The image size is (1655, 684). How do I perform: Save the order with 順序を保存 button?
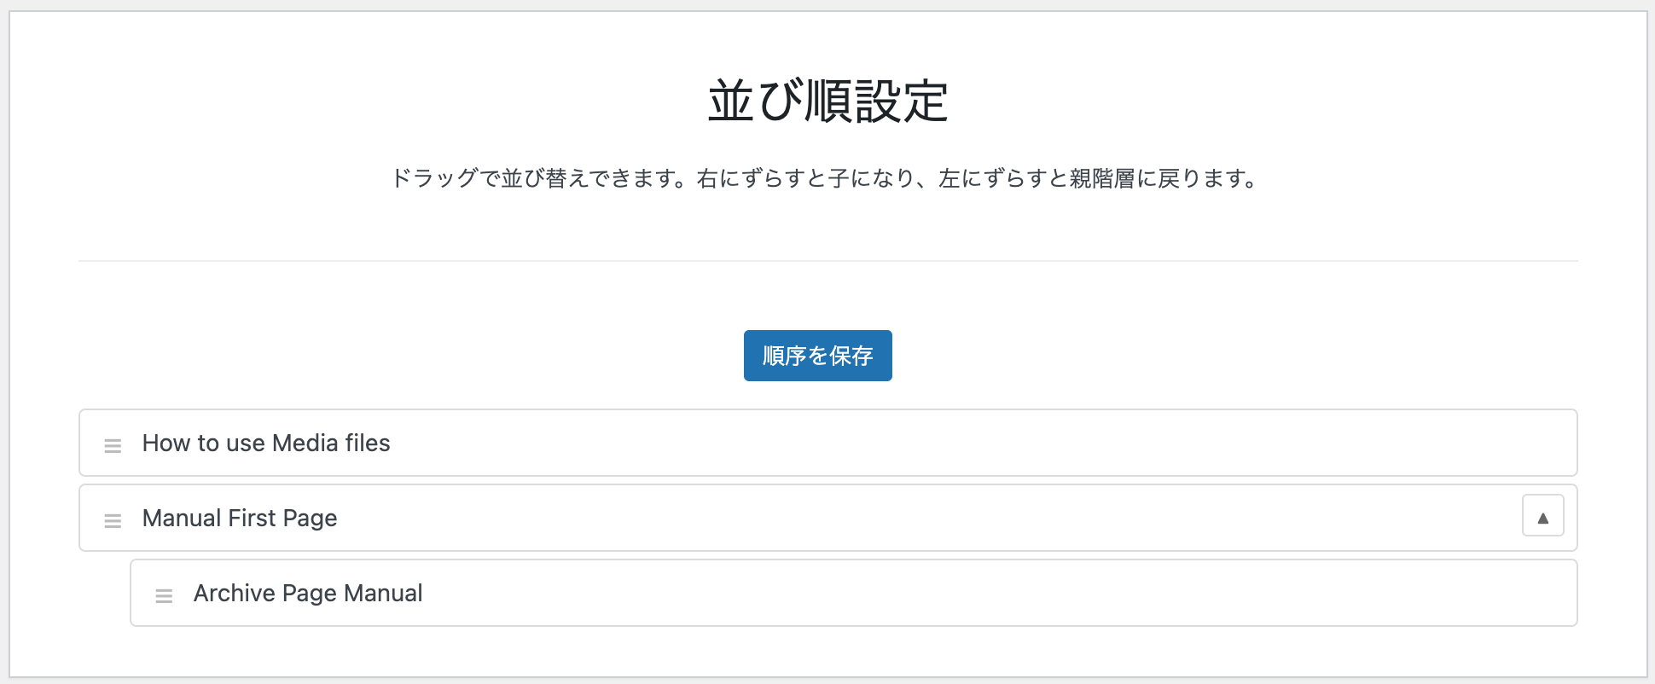point(817,356)
